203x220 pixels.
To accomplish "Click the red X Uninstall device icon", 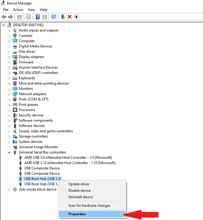I will (70, 17).
